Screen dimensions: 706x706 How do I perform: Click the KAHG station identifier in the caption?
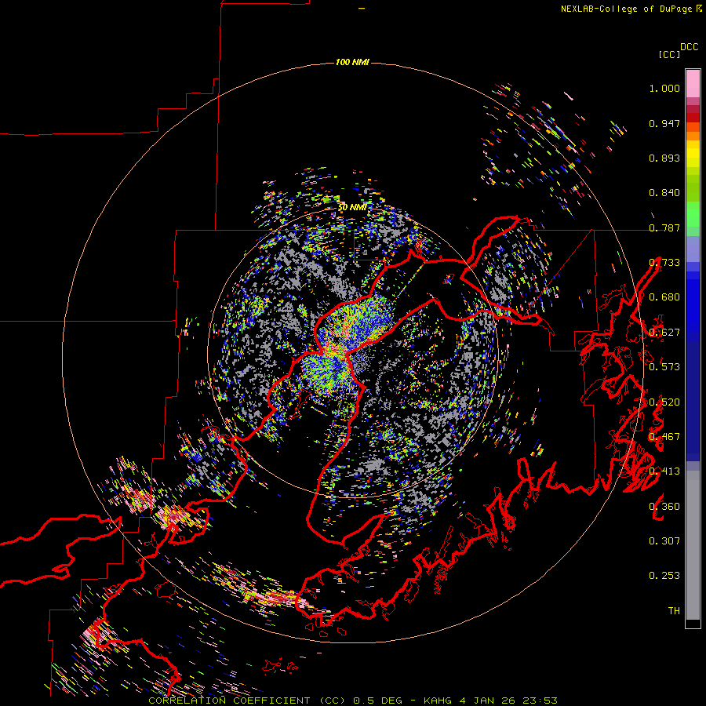[437, 701]
